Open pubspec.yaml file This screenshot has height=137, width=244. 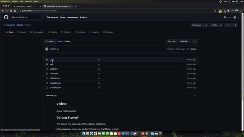click(x=55, y=88)
